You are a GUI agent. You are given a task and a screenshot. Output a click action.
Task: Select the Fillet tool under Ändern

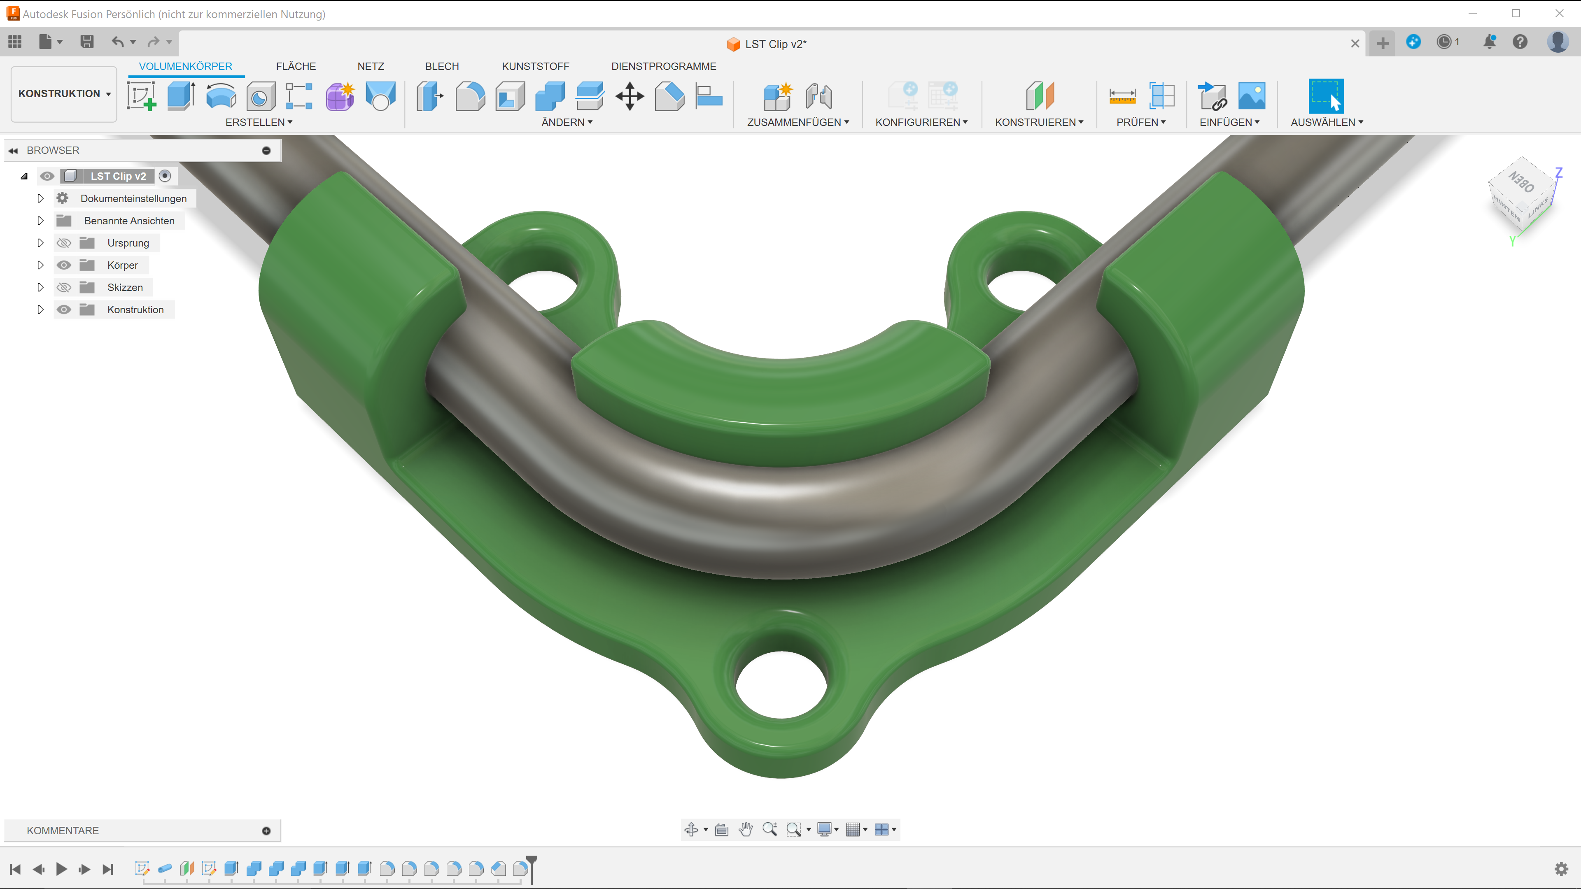pos(470,96)
